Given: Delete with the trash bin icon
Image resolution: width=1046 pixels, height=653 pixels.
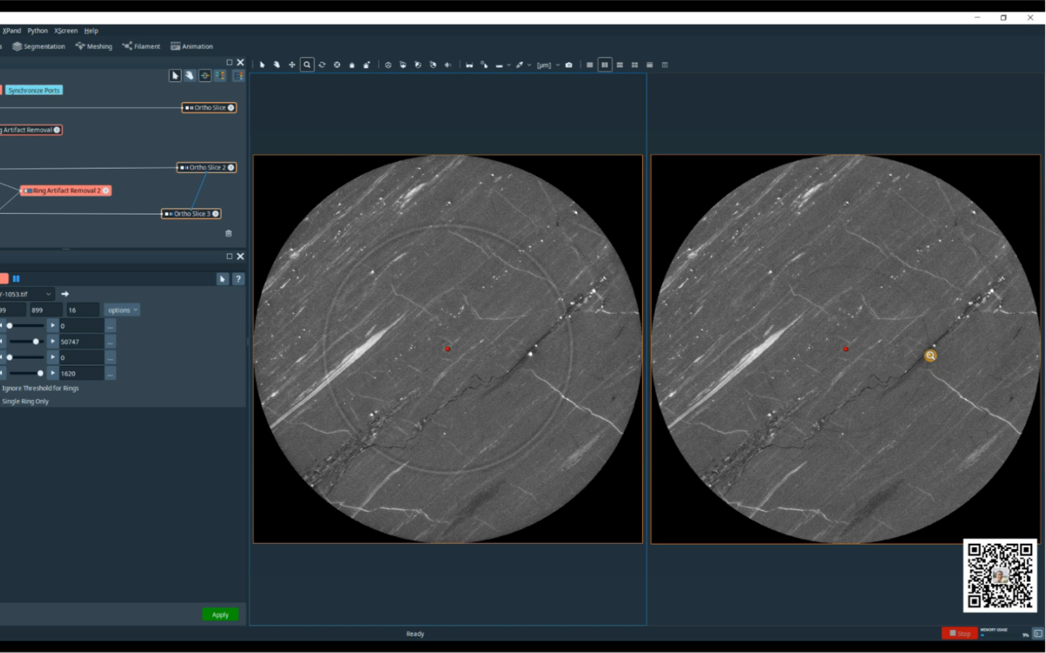Looking at the screenshot, I should (x=228, y=233).
